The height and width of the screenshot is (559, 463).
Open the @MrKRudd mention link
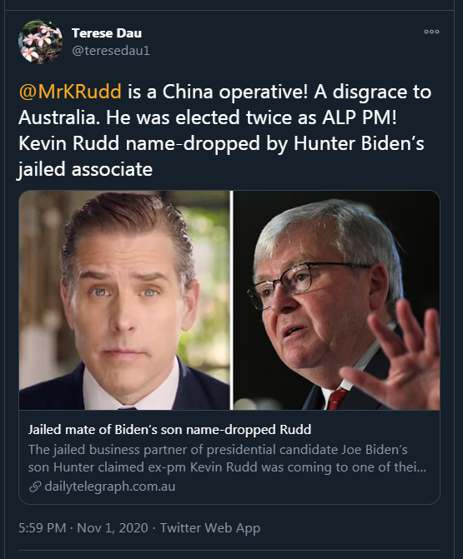pos(70,92)
